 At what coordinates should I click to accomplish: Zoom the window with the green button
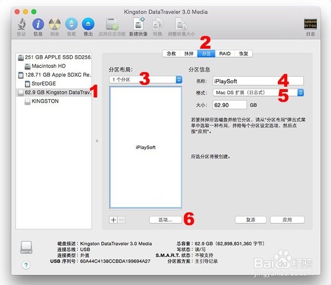tap(34, 12)
